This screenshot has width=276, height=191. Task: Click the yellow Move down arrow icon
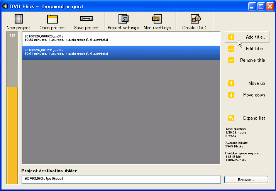point(231,95)
